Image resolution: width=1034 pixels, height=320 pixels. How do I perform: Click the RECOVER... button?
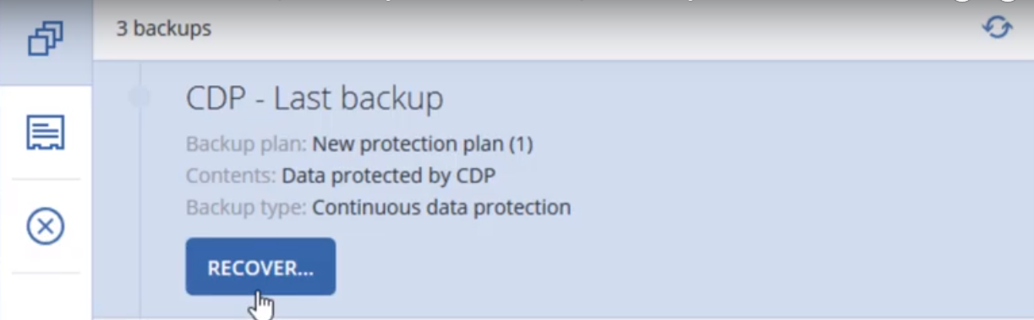pyautogui.click(x=260, y=268)
